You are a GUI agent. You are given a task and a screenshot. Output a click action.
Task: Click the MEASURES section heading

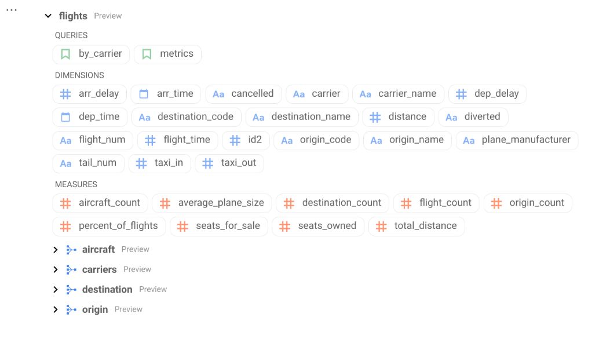76,184
